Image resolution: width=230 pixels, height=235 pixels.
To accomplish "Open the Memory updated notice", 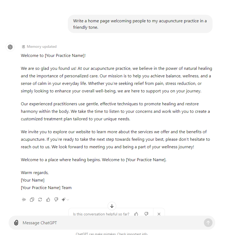I will (x=39, y=47).
